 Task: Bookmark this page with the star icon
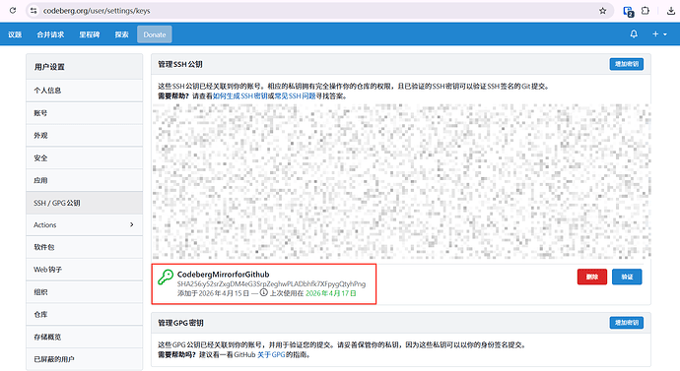coord(602,11)
